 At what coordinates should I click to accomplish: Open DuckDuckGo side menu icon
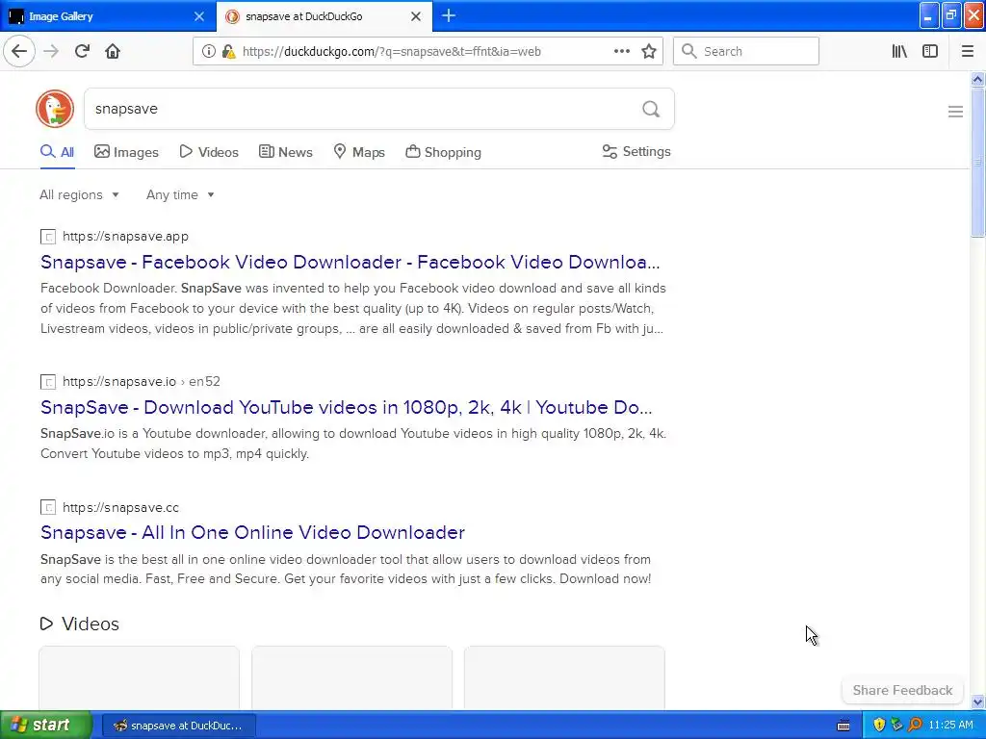955,112
